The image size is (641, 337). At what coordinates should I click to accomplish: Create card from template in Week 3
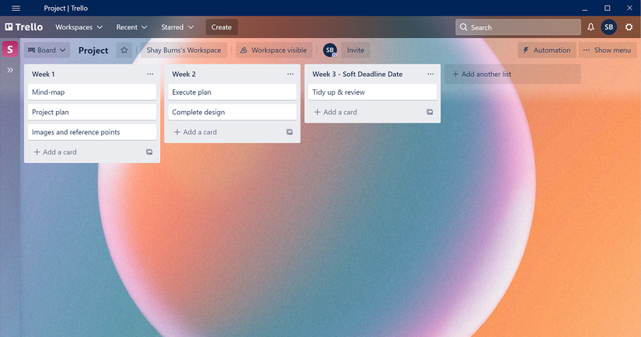430,112
